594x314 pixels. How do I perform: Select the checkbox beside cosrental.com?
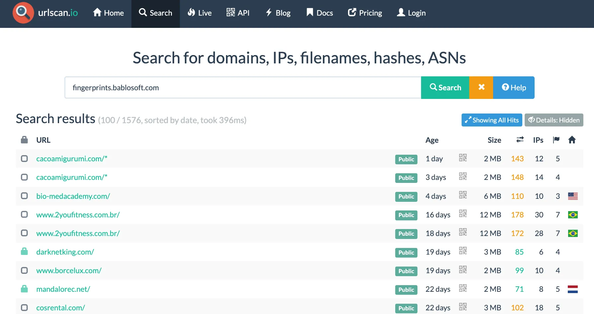24,307
